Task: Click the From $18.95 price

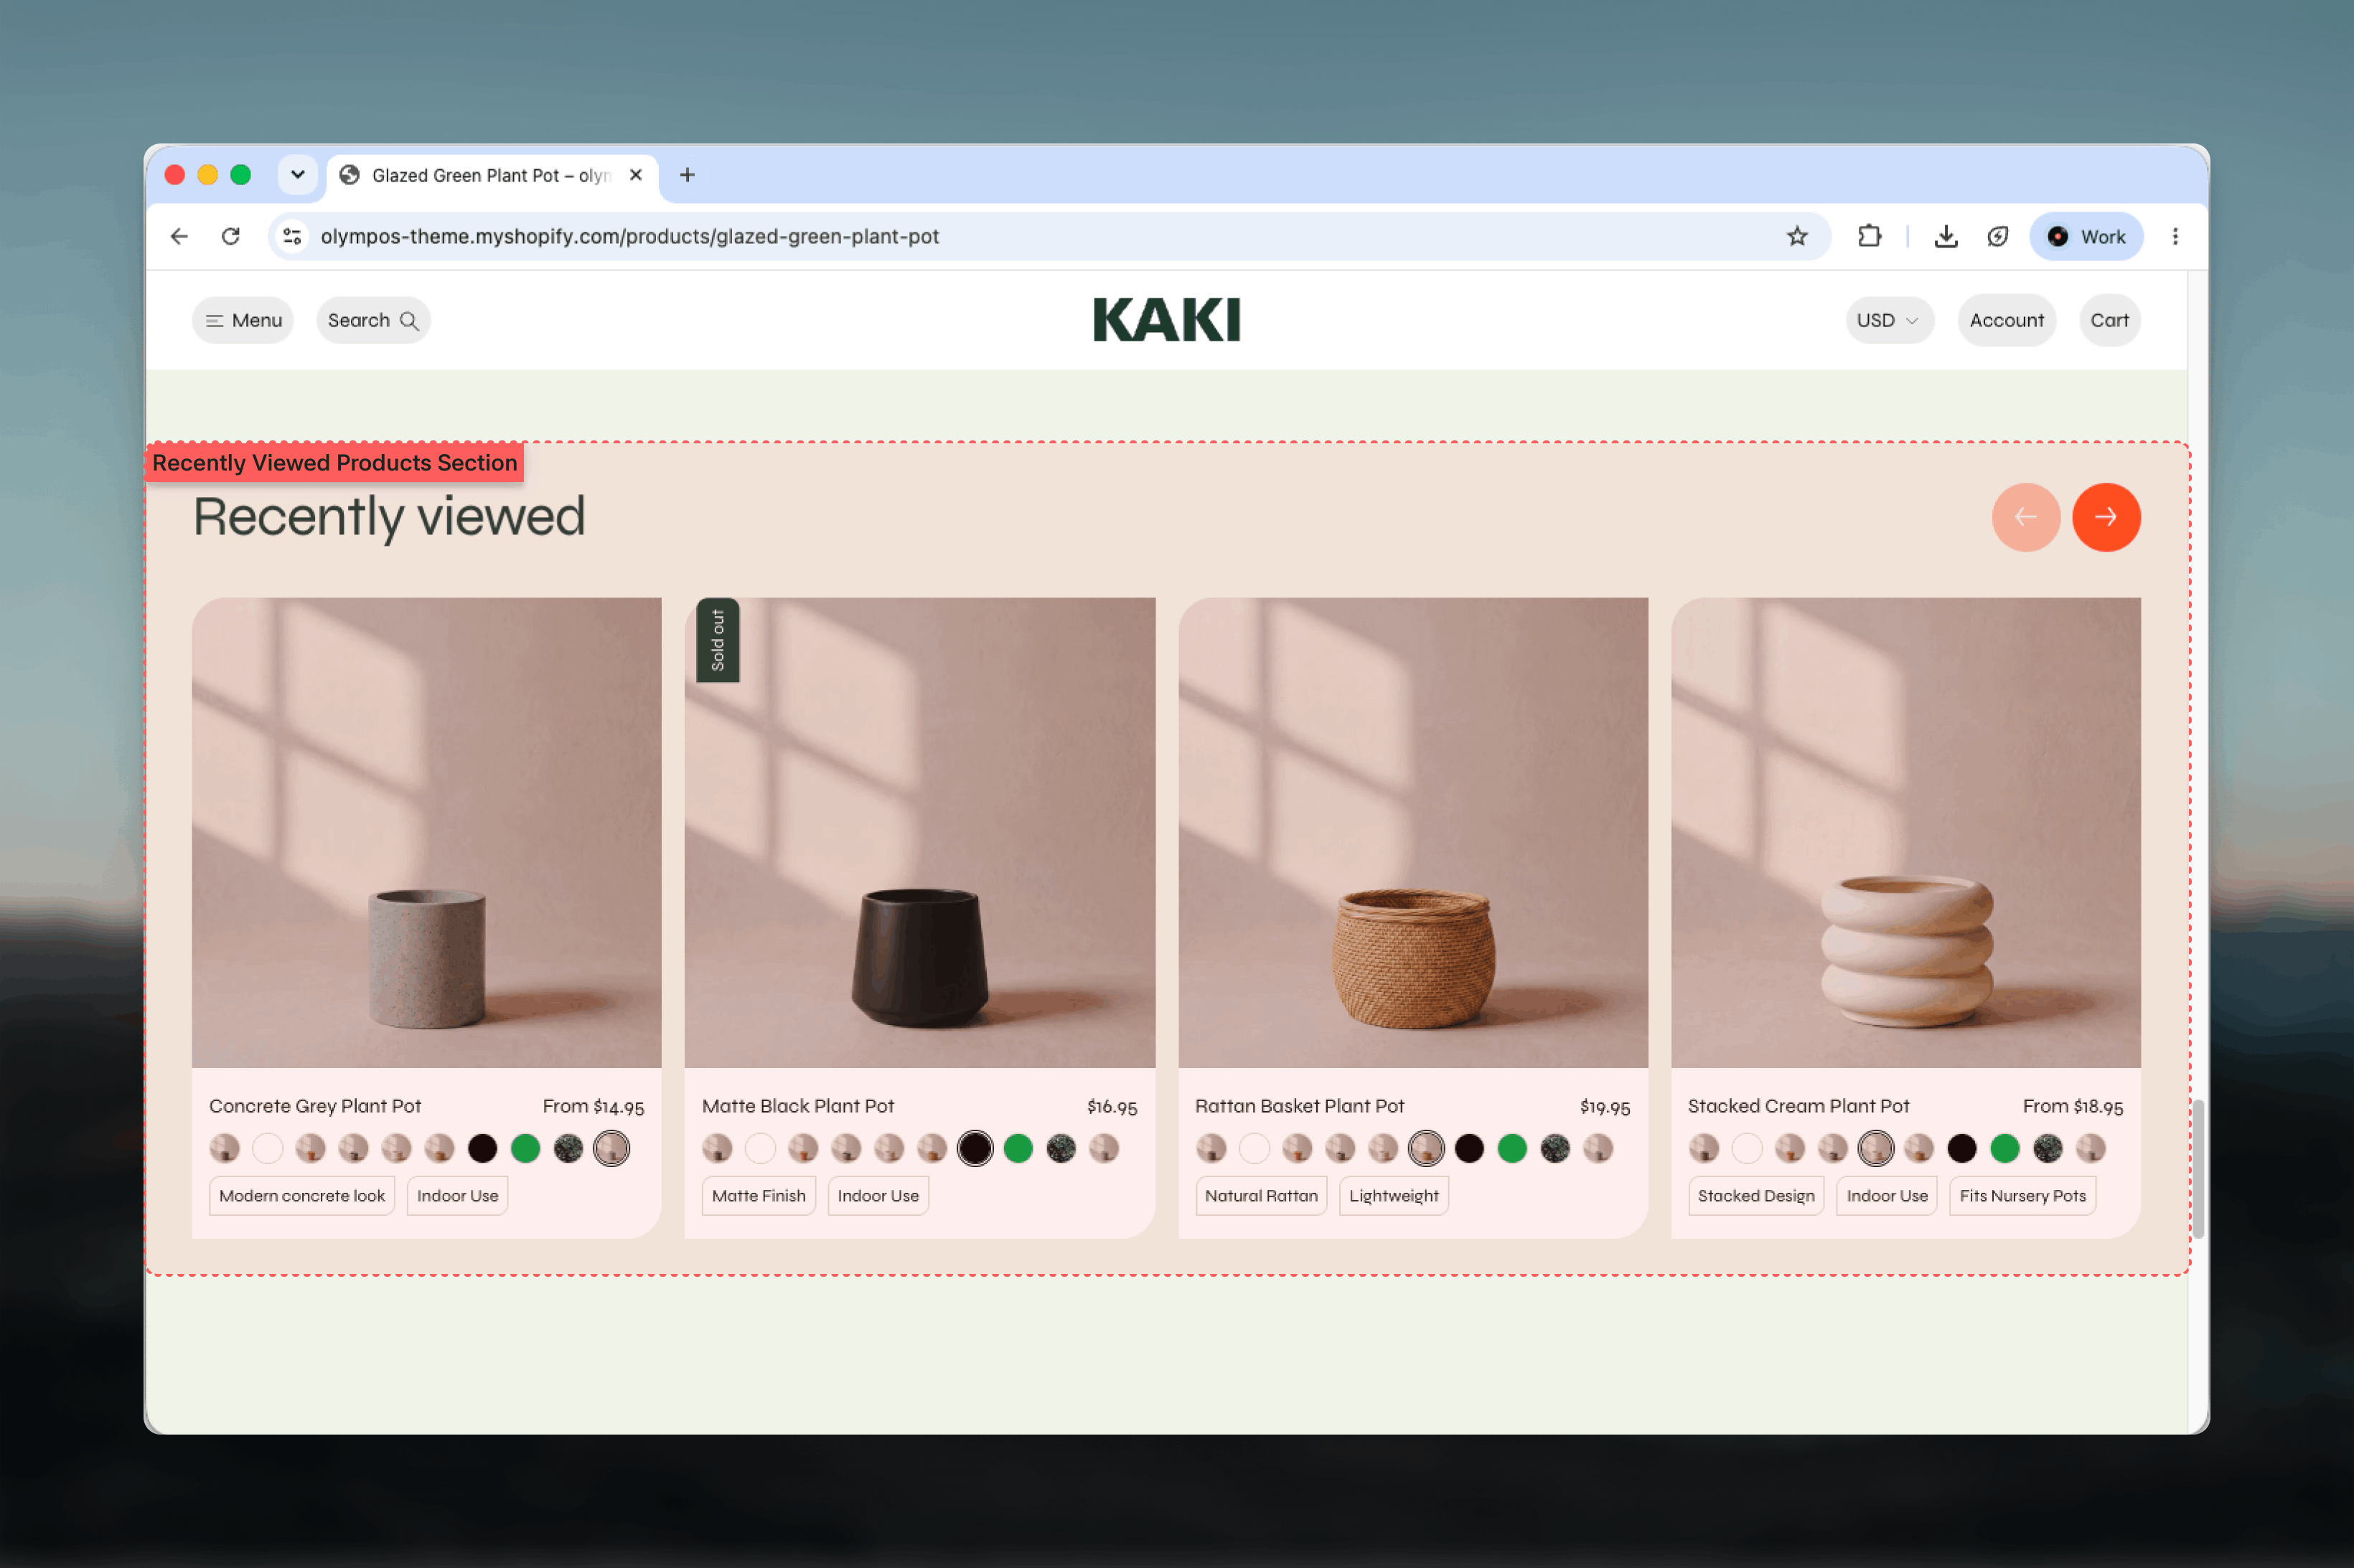Action: click(x=2073, y=1106)
